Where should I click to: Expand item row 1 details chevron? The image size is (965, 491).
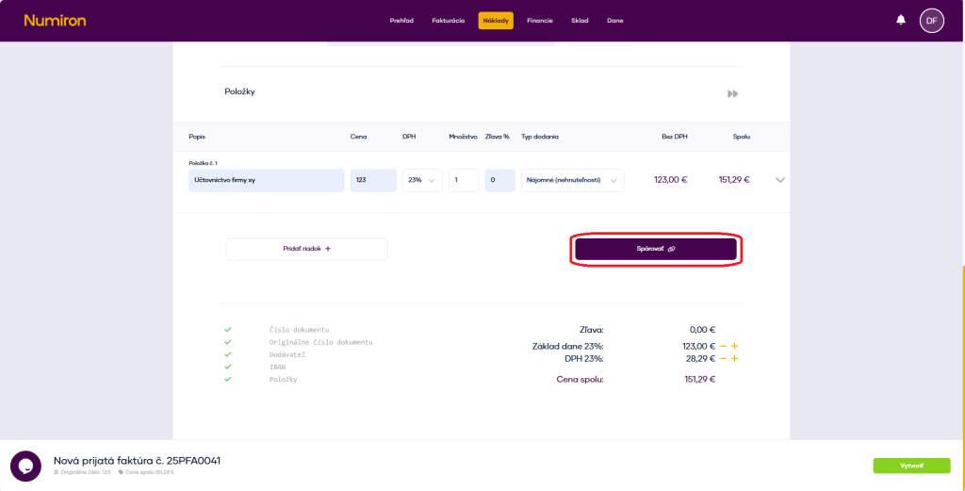[x=779, y=180]
